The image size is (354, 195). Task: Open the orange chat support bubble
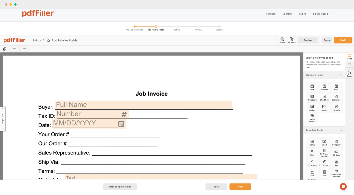point(343,186)
